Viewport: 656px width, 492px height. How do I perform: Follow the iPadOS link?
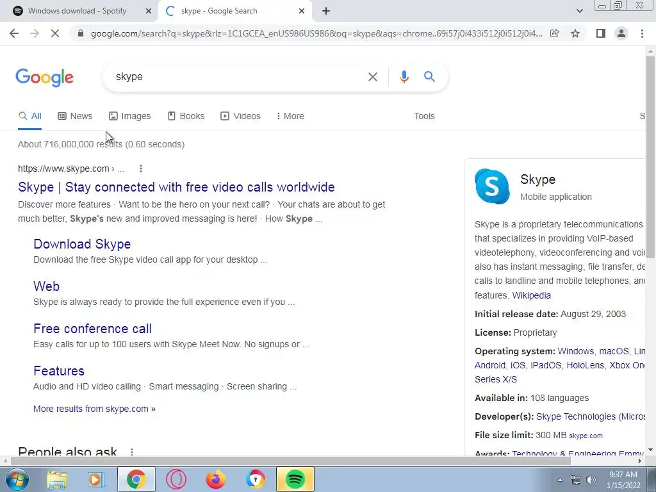tap(546, 365)
